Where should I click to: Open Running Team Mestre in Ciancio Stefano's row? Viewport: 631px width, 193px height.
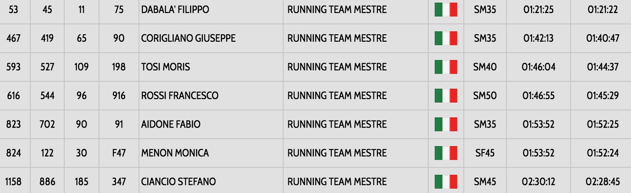point(337,182)
